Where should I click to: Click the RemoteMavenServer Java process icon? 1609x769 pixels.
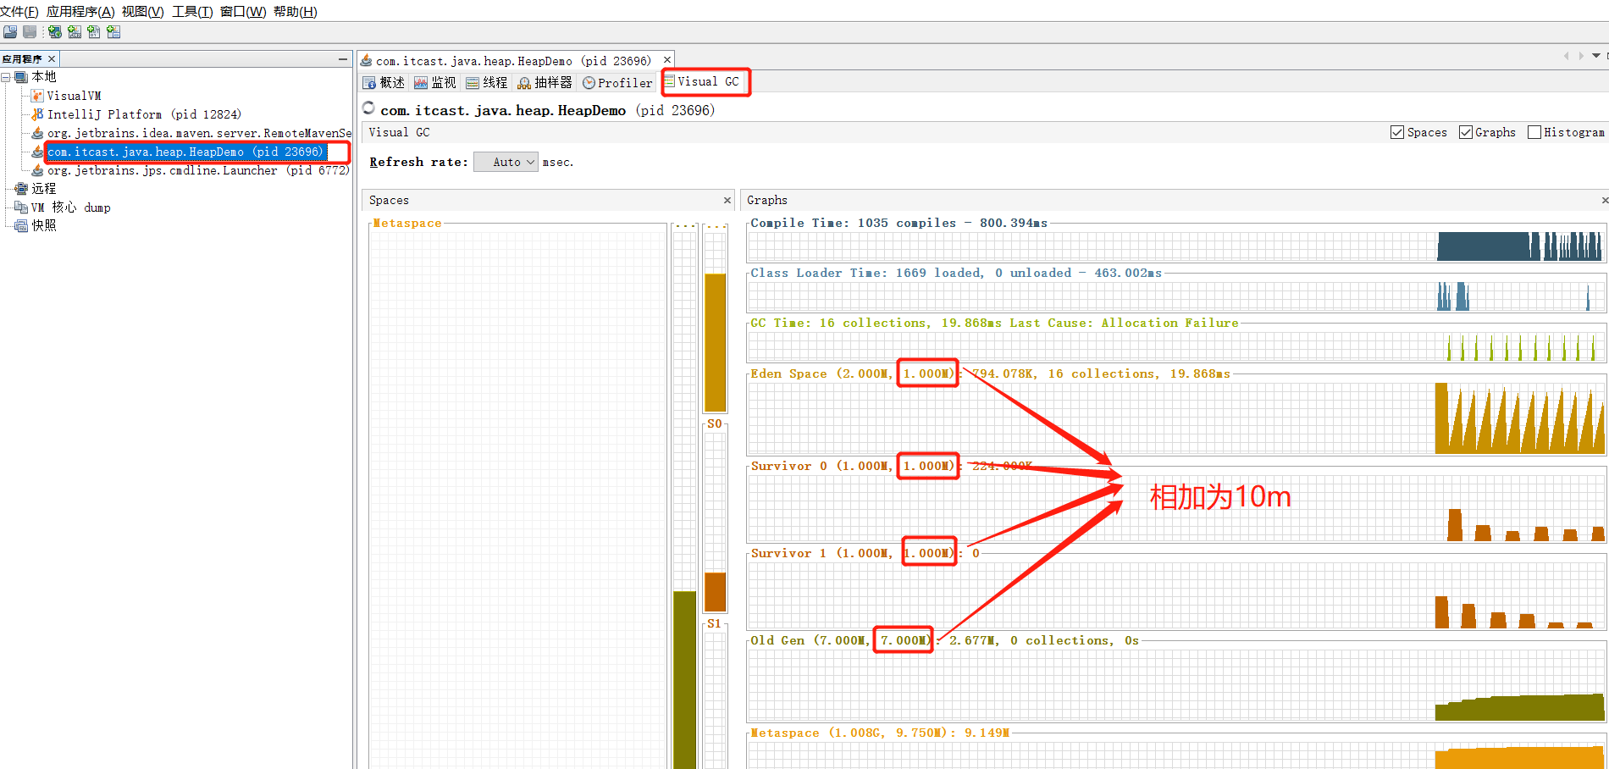(37, 133)
